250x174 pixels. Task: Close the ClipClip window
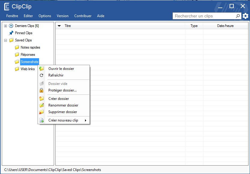(x=243, y=6)
